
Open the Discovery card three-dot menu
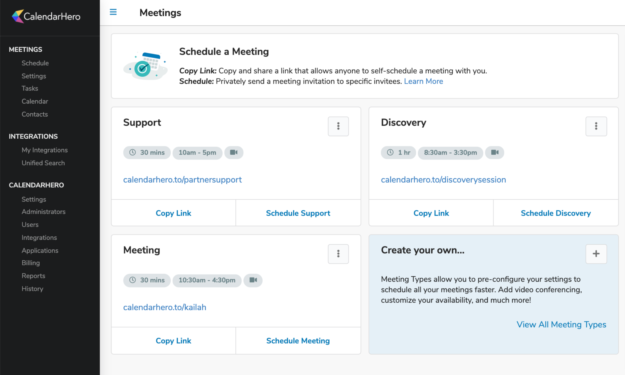click(596, 126)
